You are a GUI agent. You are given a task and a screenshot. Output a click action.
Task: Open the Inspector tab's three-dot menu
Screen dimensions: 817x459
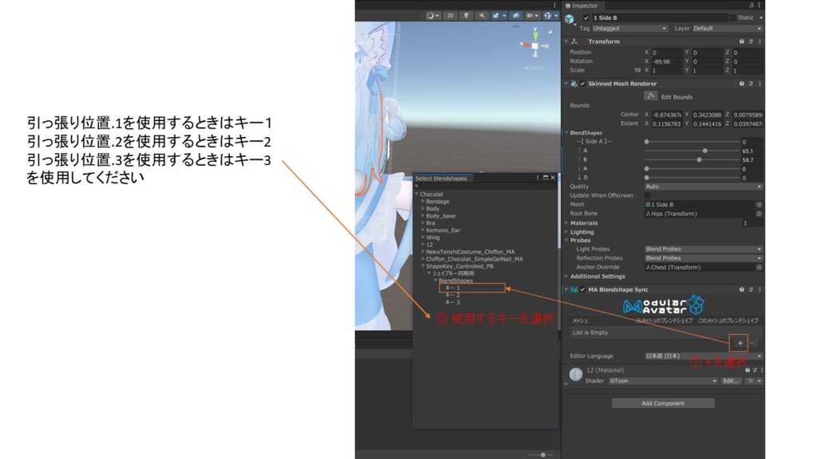click(x=760, y=6)
